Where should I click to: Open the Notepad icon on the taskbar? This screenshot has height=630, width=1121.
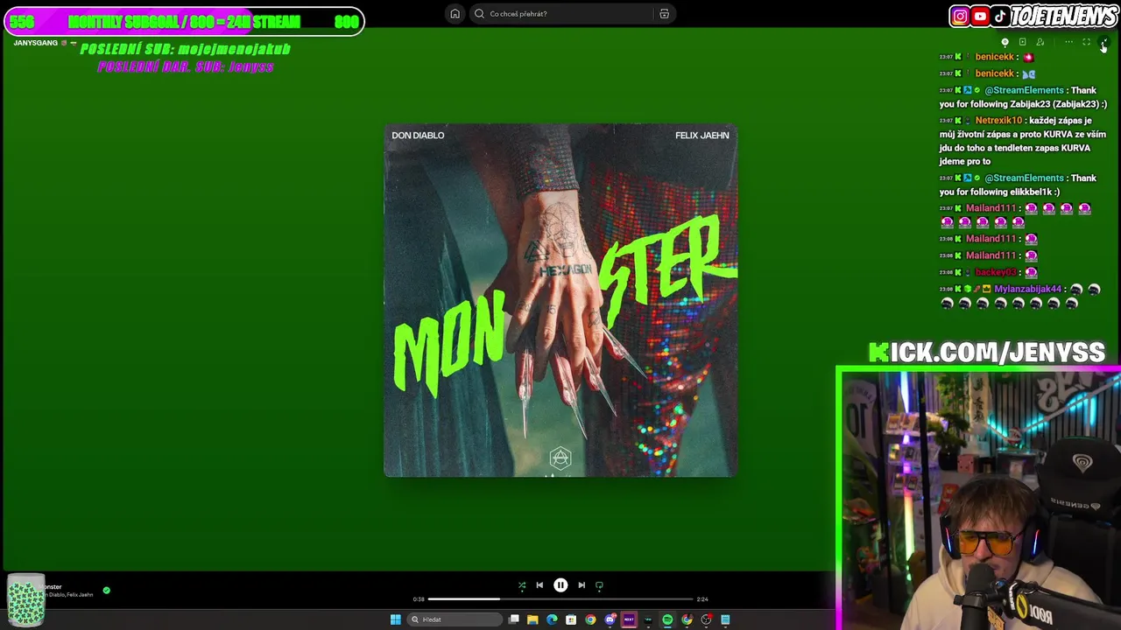725,619
